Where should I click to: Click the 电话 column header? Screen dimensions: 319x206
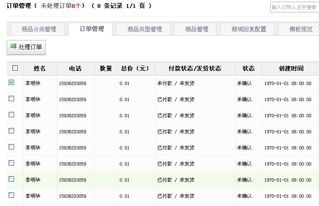coord(75,69)
